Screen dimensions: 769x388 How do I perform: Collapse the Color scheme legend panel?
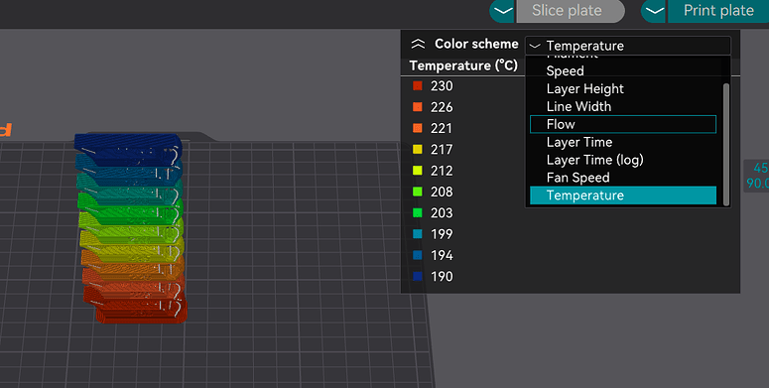point(418,44)
